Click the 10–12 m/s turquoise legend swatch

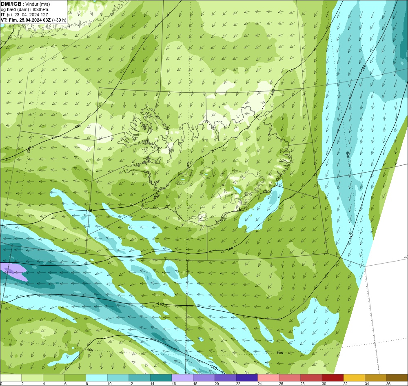(x=118, y=378)
